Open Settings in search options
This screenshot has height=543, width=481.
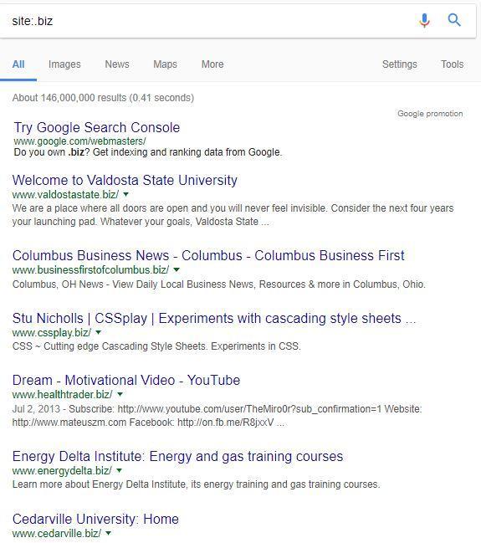click(400, 64)
